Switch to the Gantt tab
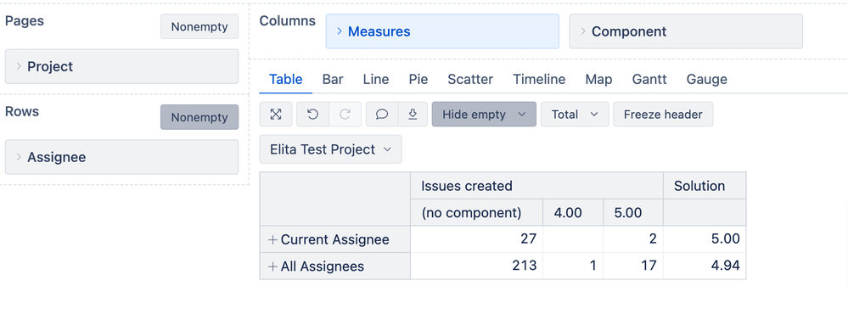Image resolution: width=848 pixels, height=314 pixels. point(649,80)
